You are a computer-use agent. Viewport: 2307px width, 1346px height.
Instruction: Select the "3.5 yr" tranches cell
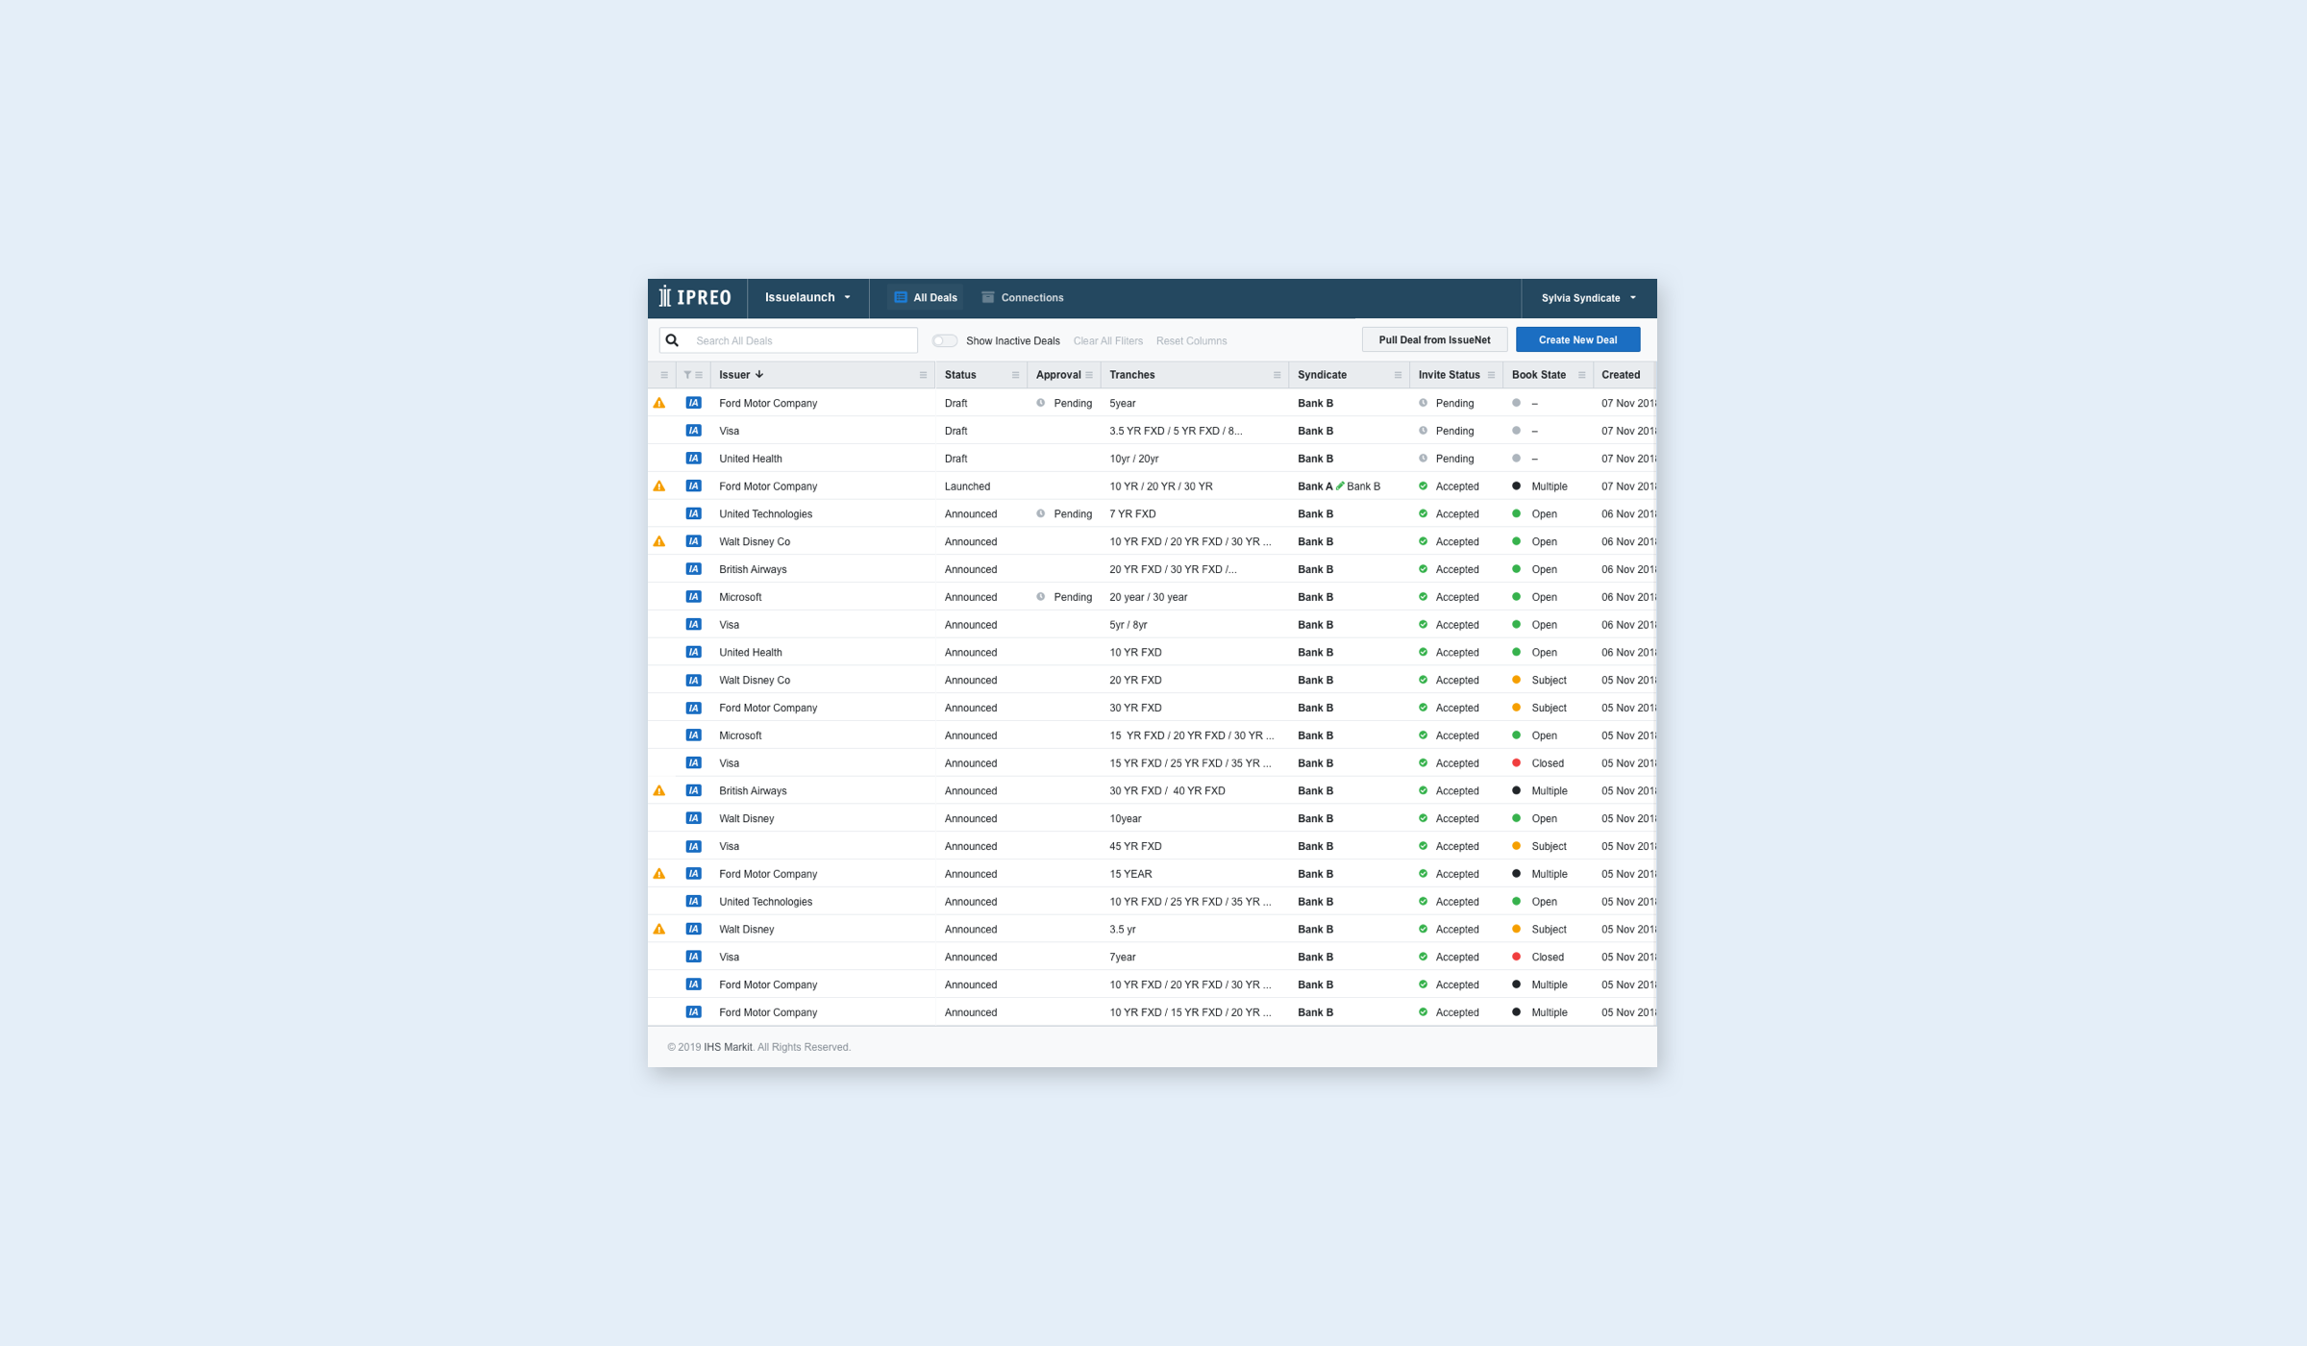[x=1123, y=929]
